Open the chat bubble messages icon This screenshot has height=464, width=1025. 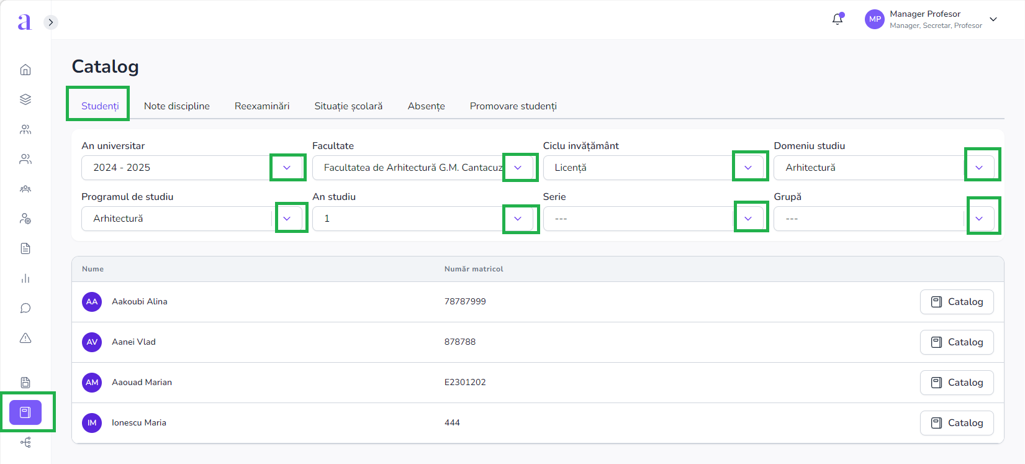[25, 308]
